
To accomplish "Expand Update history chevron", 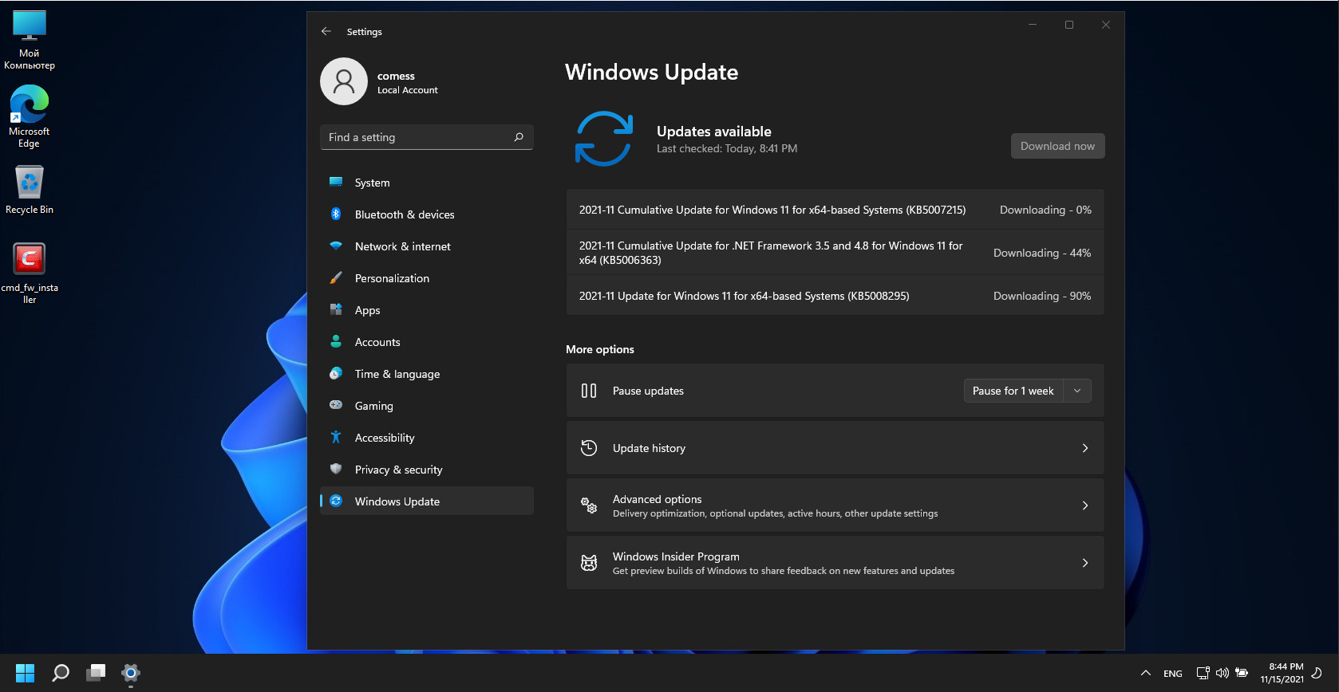I will coord(1085,448).
